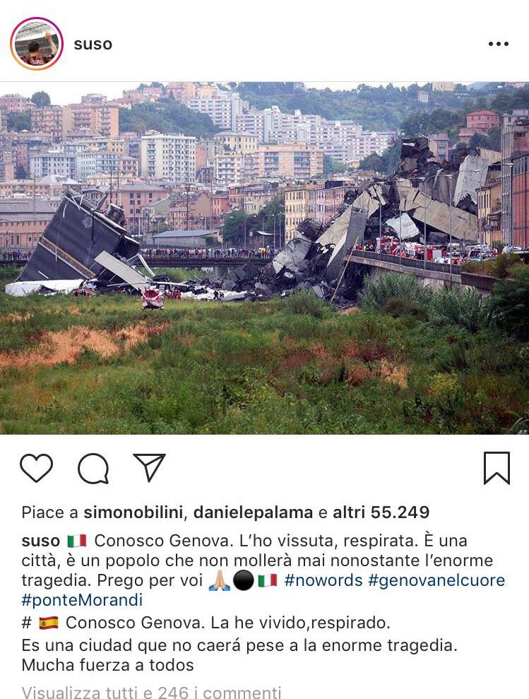529x699 pixels.
Task: Open the three-dots post options menu
Action: (498, 44)
